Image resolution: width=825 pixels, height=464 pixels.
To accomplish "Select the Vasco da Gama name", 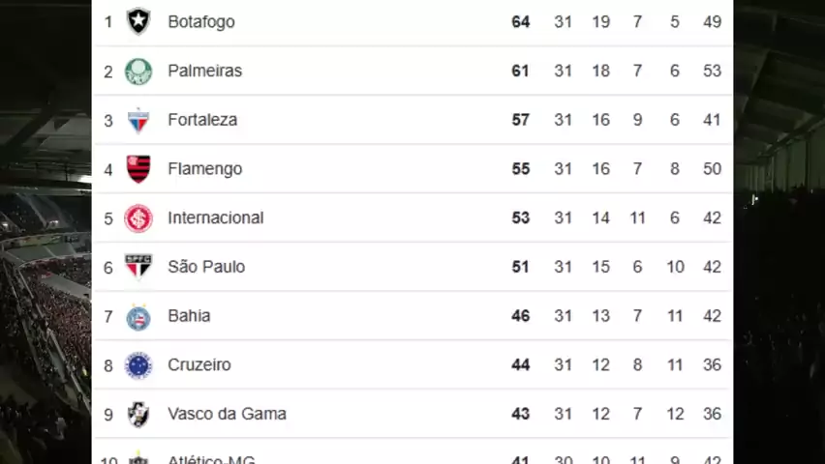I will (x=227, y=414).
